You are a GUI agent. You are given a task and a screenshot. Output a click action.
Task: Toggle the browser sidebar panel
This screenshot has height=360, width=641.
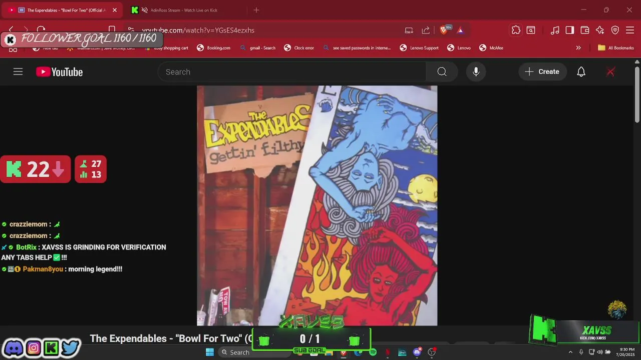(x=570, y=30)
